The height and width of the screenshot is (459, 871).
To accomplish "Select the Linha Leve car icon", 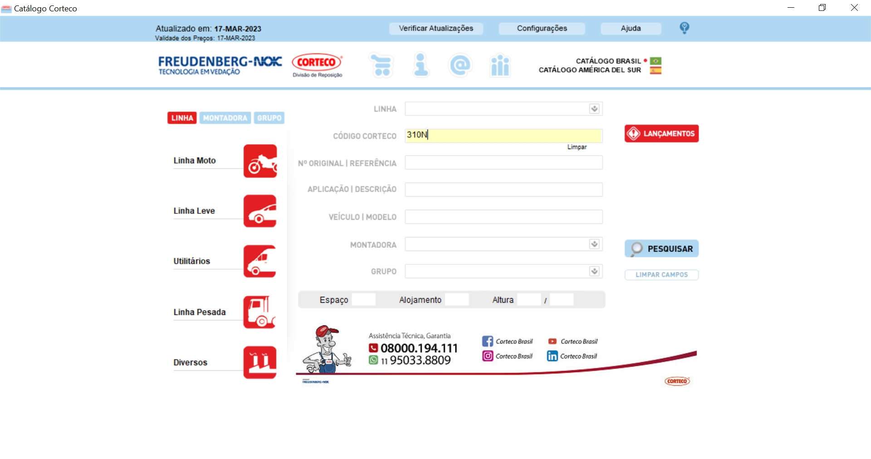I will [260, 211].
